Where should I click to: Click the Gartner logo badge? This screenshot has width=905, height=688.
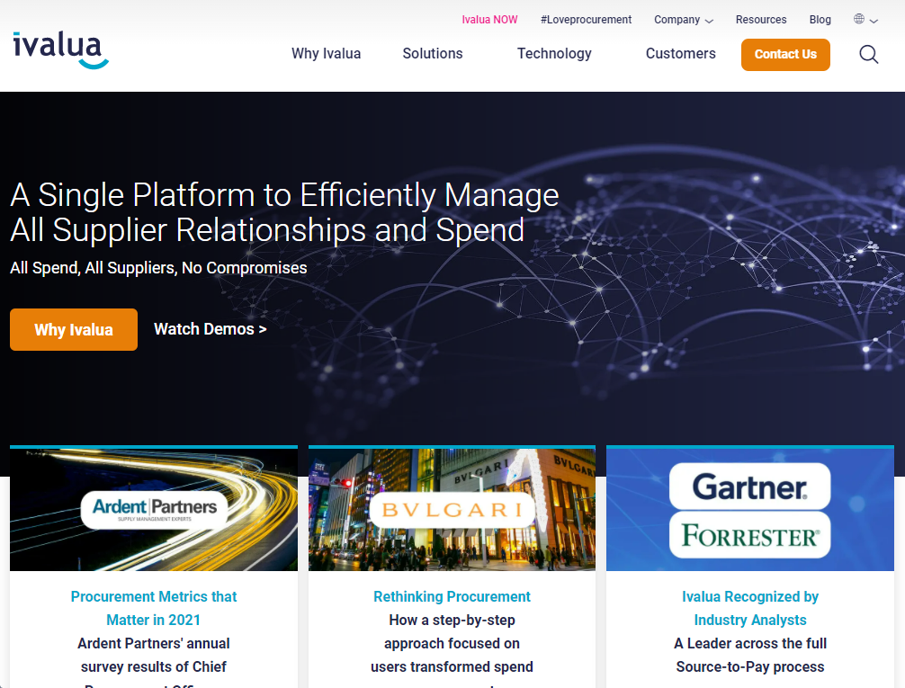(x=749, y=488)
